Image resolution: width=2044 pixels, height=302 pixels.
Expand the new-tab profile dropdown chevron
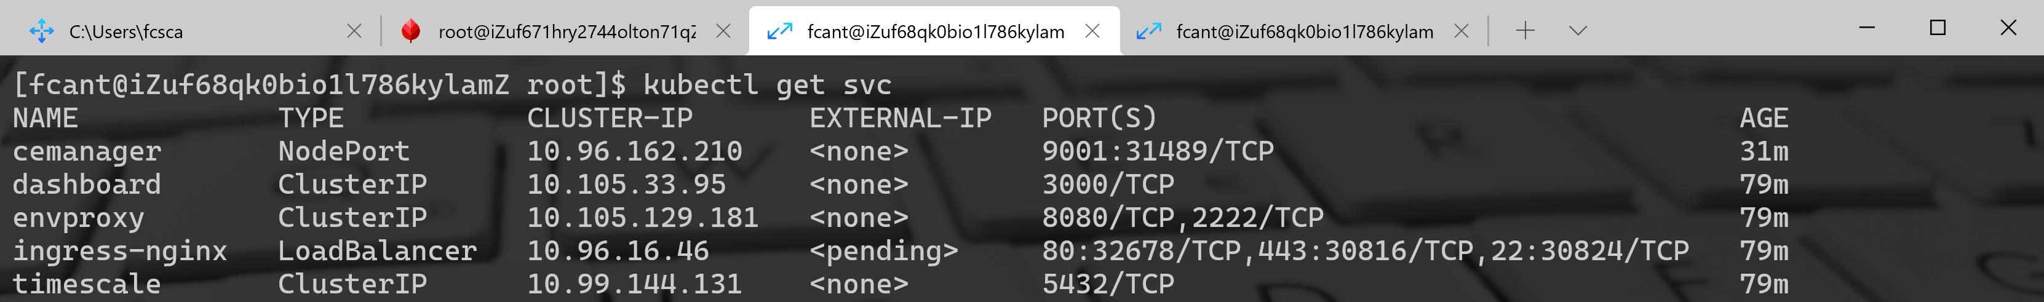[x=1578, y=31]
